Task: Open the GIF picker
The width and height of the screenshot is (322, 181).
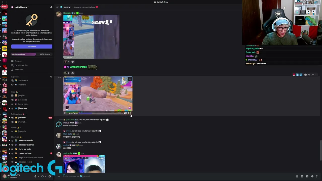Action: click(x=302, y=176)
